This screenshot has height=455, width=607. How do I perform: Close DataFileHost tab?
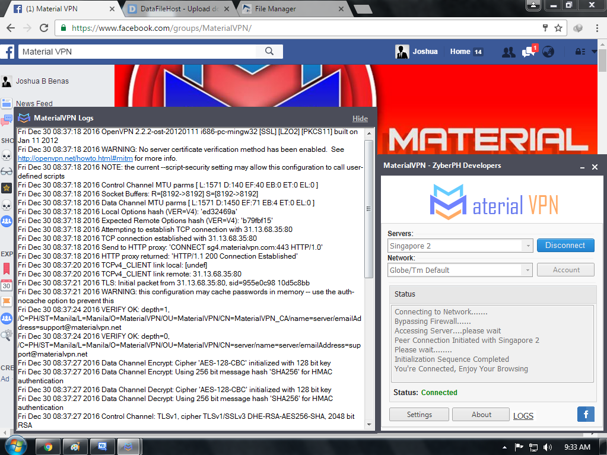(x=227, y=8)
